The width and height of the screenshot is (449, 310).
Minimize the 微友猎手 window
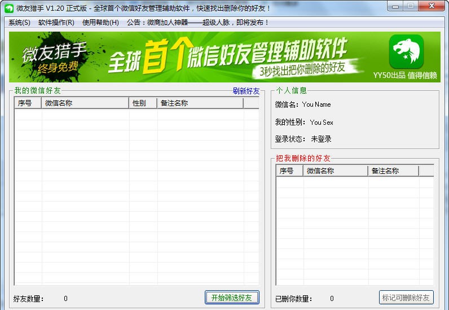pos(395,6)
